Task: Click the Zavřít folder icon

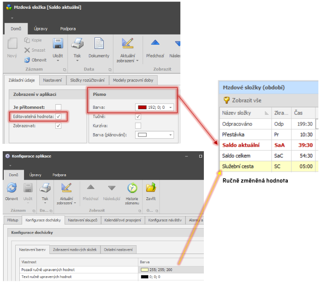Action: (151, 188)
